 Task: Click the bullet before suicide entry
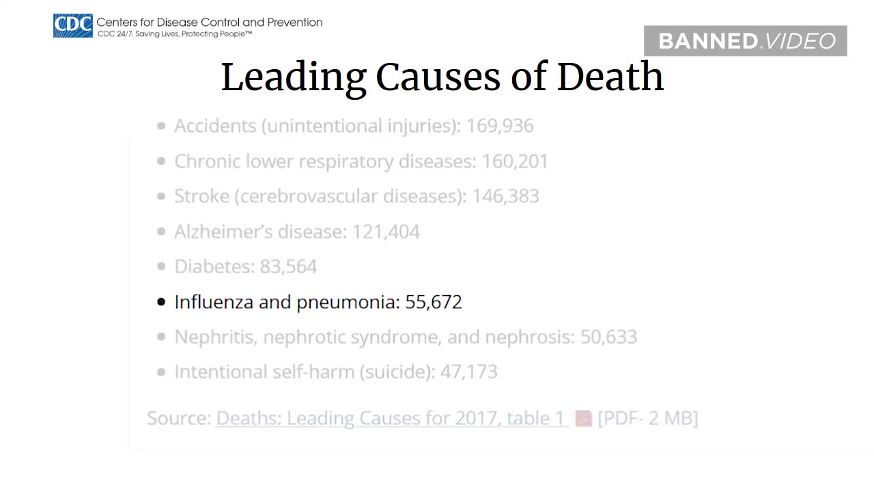click(x=161, y=372)
